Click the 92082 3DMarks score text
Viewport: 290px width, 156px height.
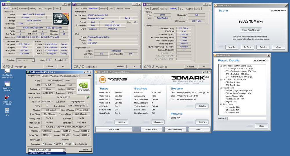tap(251, 21)
